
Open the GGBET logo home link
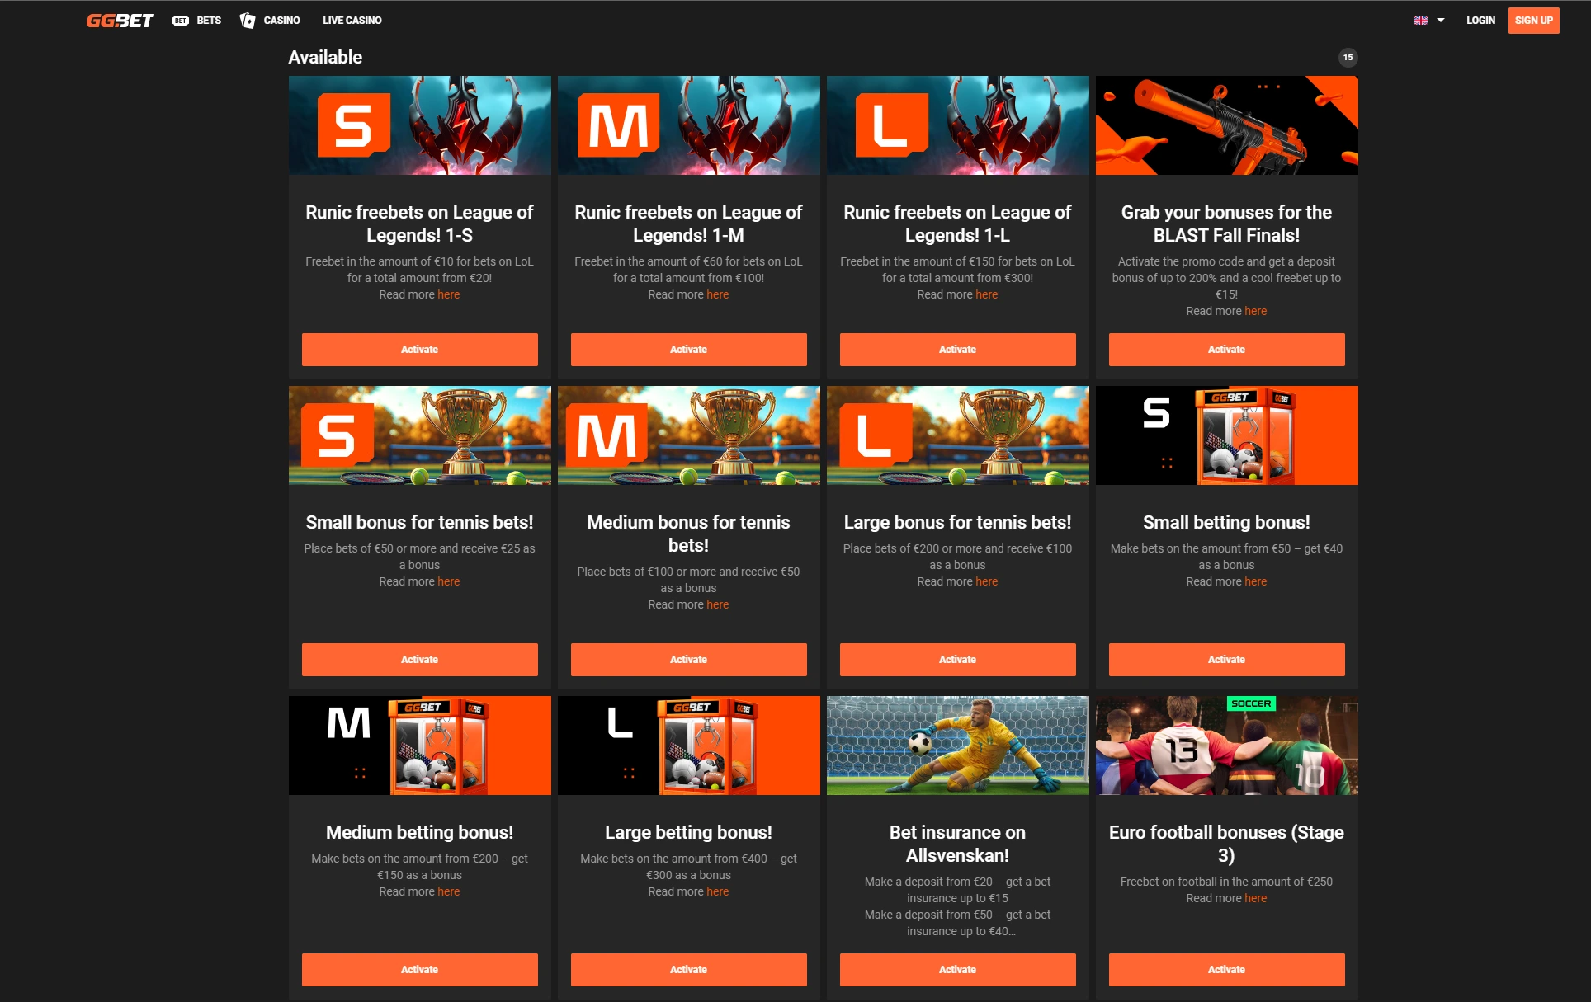[x=120, y=21]
